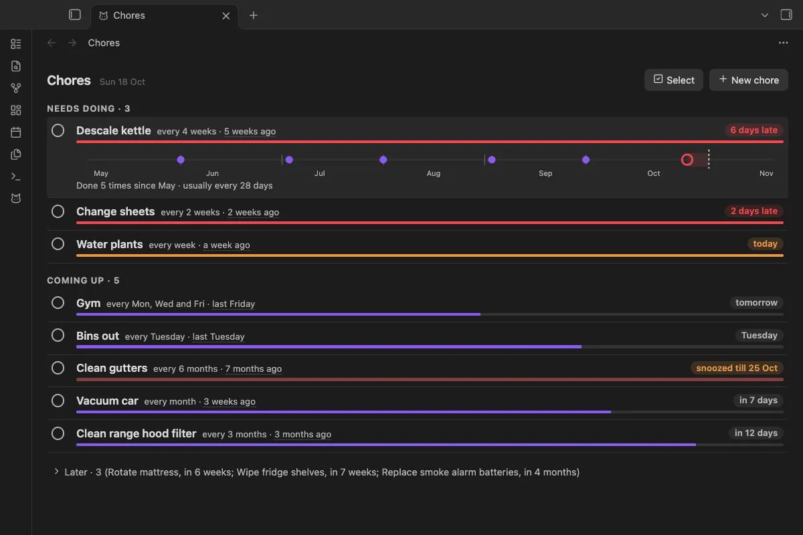Open the tab list dropdown chevron

coord(765,15)
